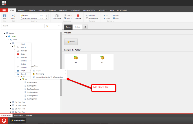Choose Rename from the context menu

(x=23, y=57)
